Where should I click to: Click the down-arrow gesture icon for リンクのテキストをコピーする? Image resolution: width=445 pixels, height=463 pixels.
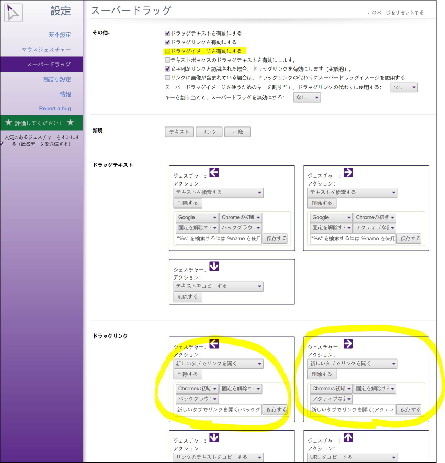(213, 438)
